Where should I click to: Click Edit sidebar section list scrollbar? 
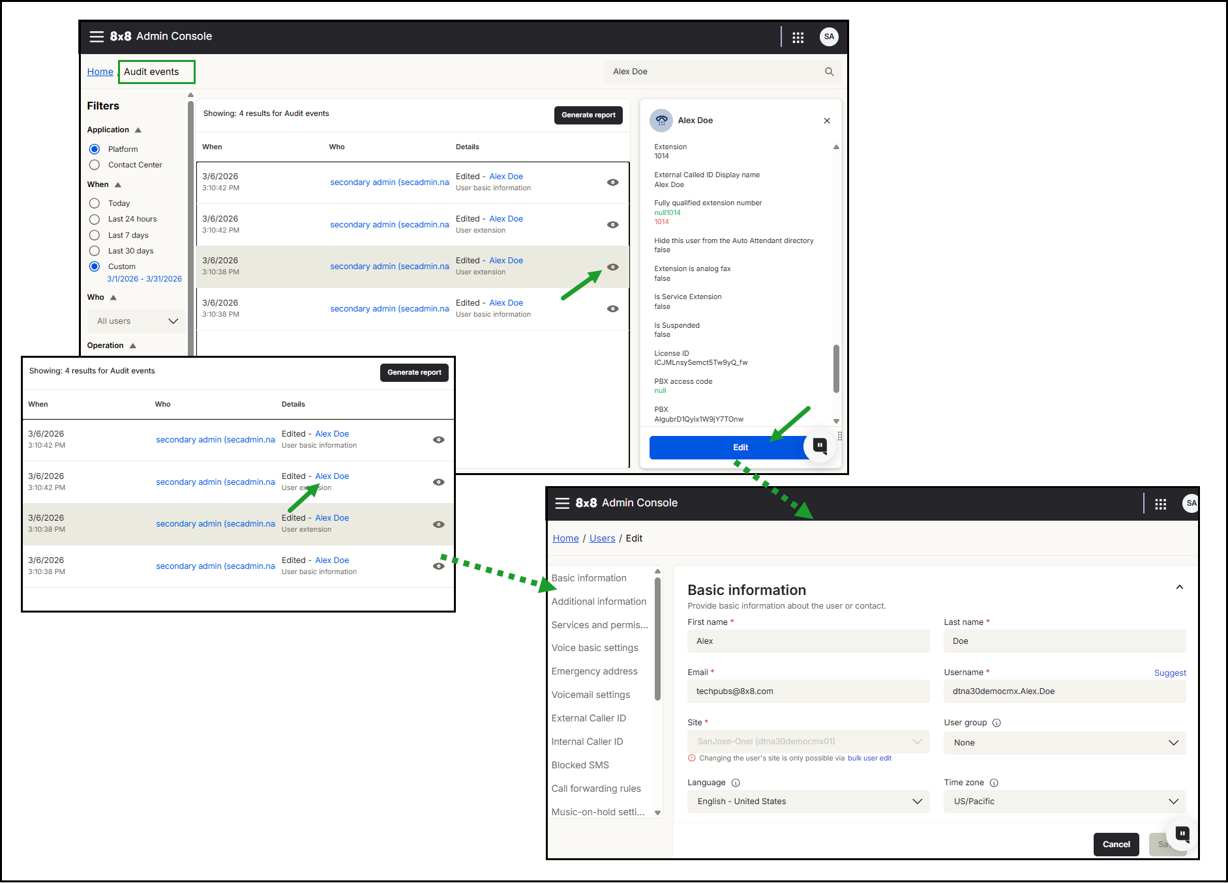click(x=657, y=639)
